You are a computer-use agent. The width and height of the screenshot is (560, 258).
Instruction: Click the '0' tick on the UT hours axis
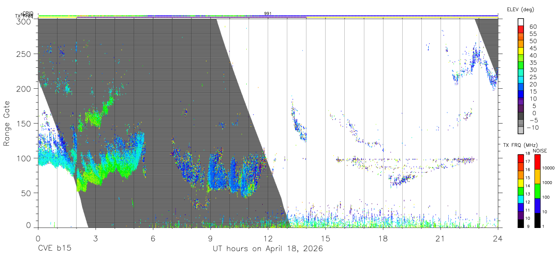(38, 238)
